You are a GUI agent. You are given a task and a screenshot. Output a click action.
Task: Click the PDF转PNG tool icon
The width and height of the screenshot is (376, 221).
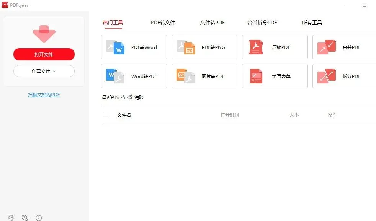pos(186,47)
